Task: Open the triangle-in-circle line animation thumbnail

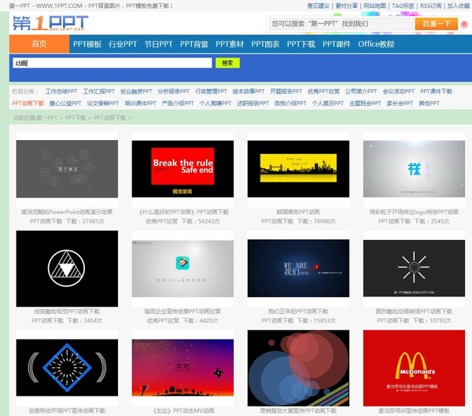Action: 67,268
